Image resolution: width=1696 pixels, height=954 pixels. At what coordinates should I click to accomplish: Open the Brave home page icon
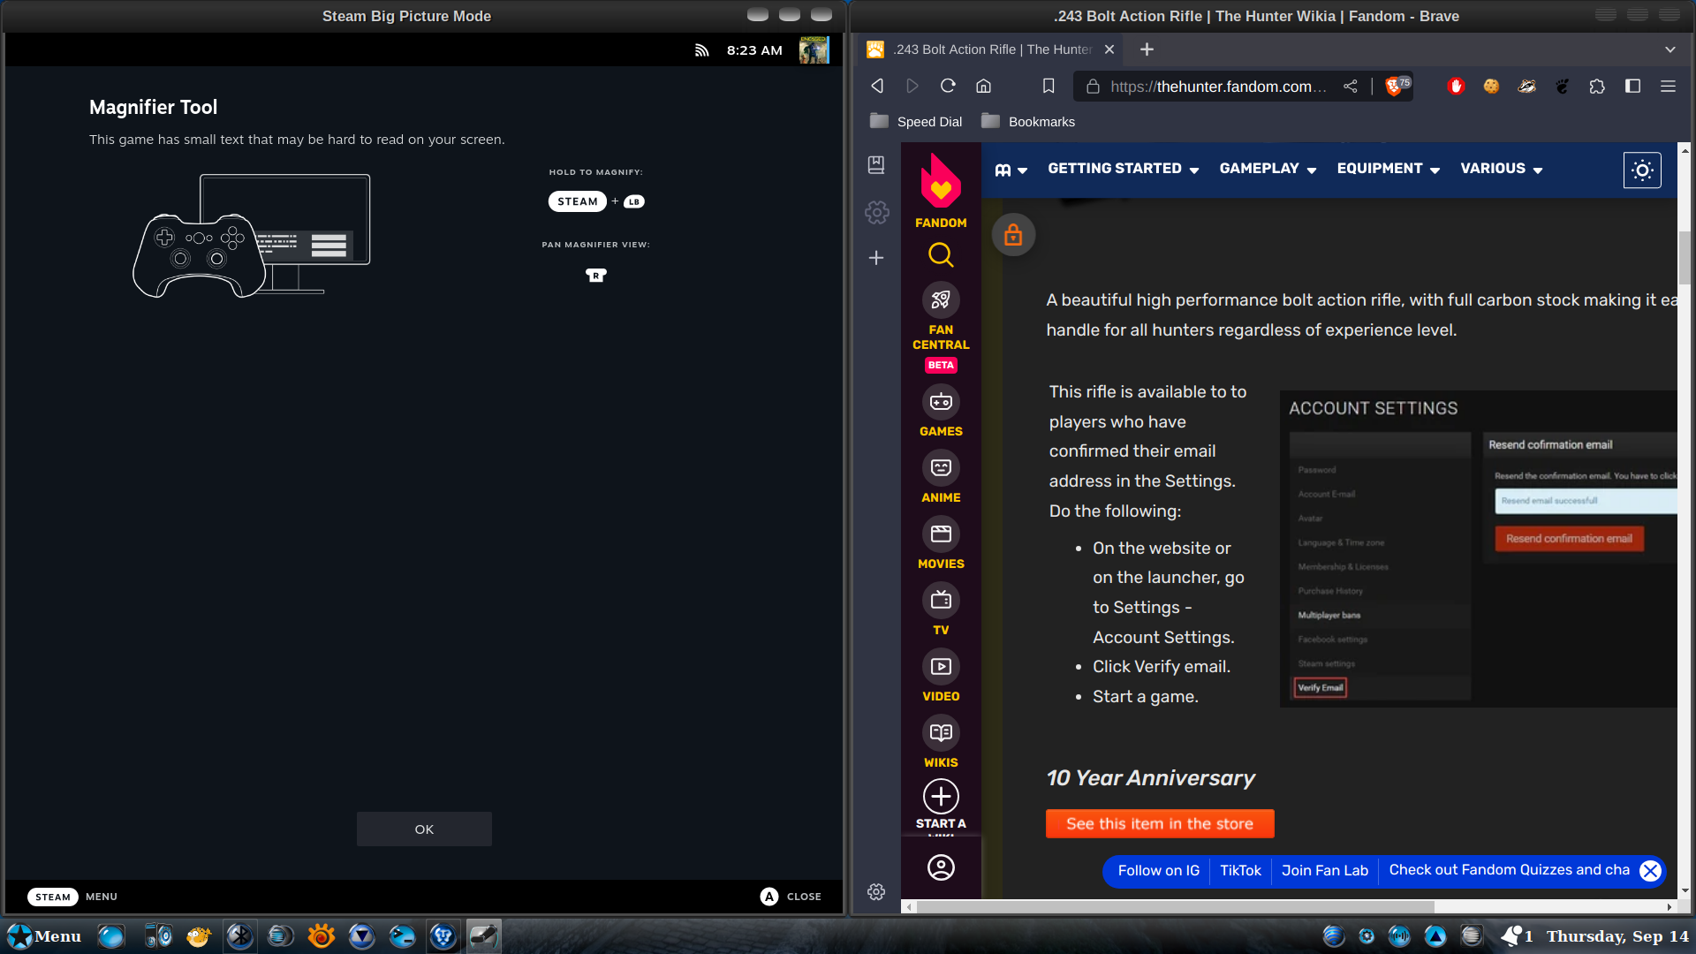point(983,86)
